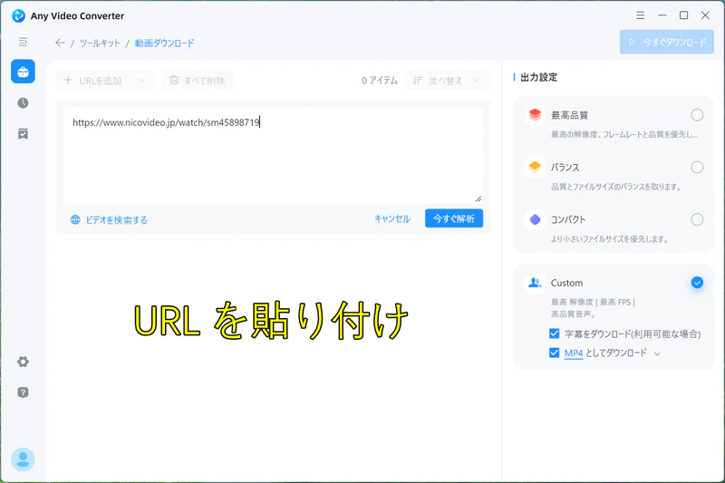Expand the URLを追加 dropdown arrow

pyautogui.click(x=142, y=81)
